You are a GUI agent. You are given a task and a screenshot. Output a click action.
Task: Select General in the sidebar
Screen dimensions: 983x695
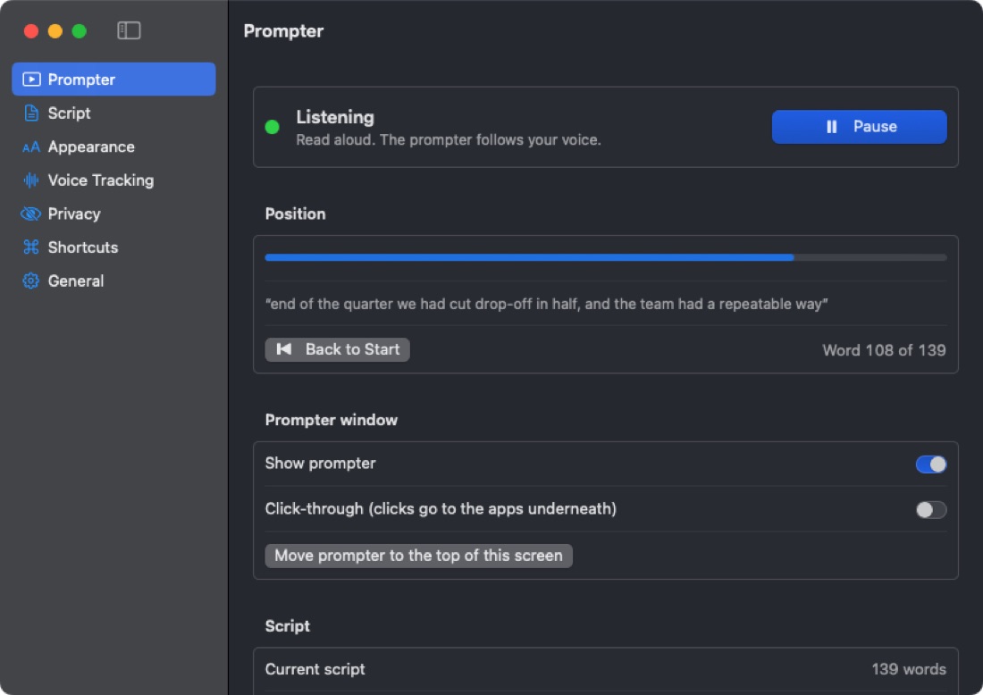click(x=113, y=281)
